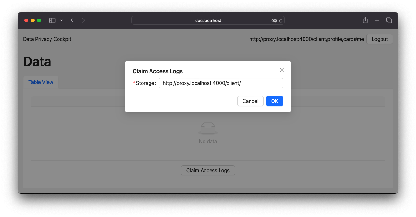Select the profile card#me URL text
The height and width of the screenshot is (217, 416).
click(306, 39)
